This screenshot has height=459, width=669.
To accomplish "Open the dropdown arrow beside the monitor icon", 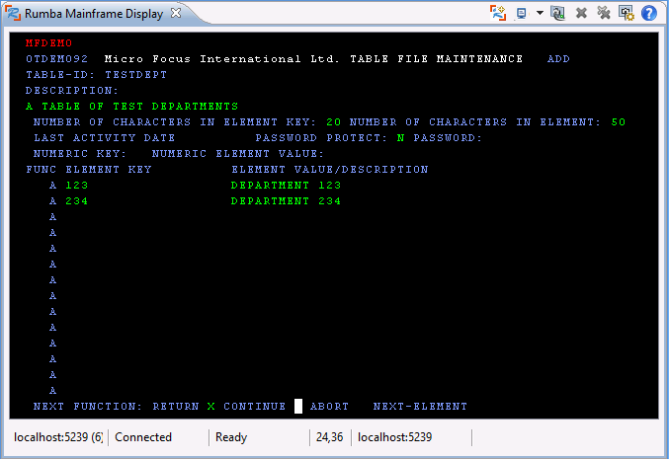I will 540,13.
